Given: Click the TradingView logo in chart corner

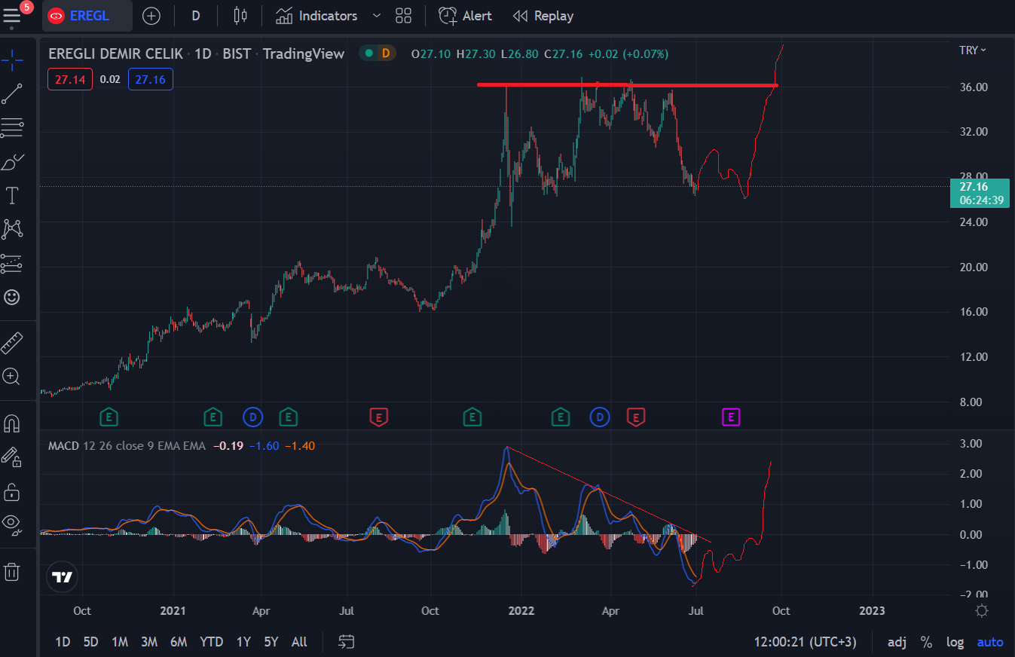Looking at the screenshot, I should coord(62,577).
